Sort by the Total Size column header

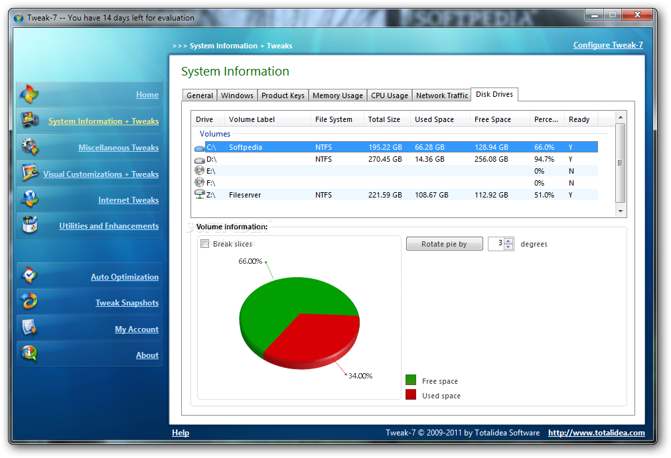point(387,119)
